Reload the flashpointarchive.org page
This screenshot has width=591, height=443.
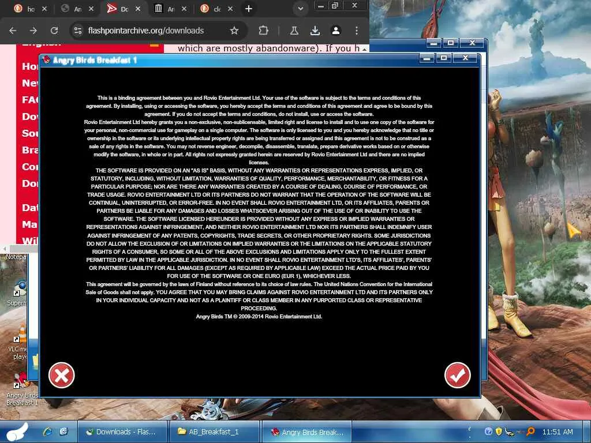click(x=54, y=31)
